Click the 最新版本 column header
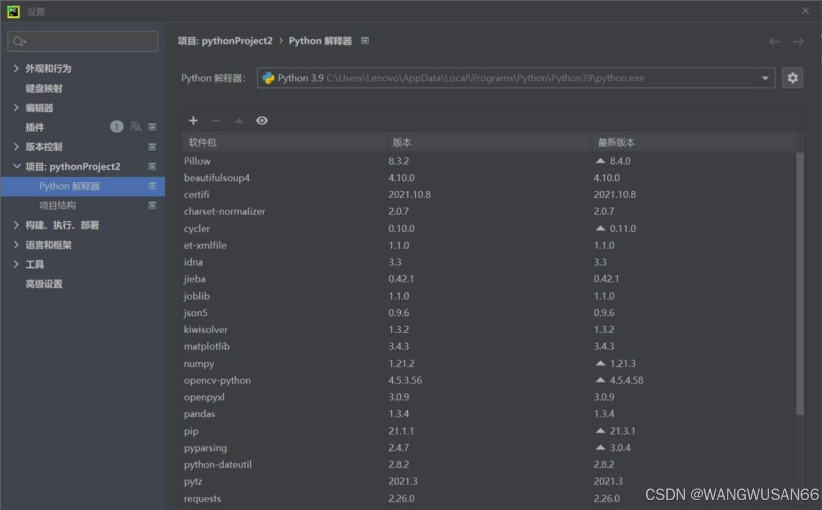This screenshot has width=822, height=510. [694, 142]
